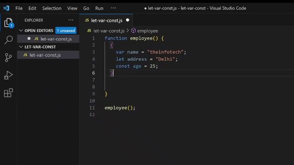Collapse the LET-VAR-CONST folder section

21,47
